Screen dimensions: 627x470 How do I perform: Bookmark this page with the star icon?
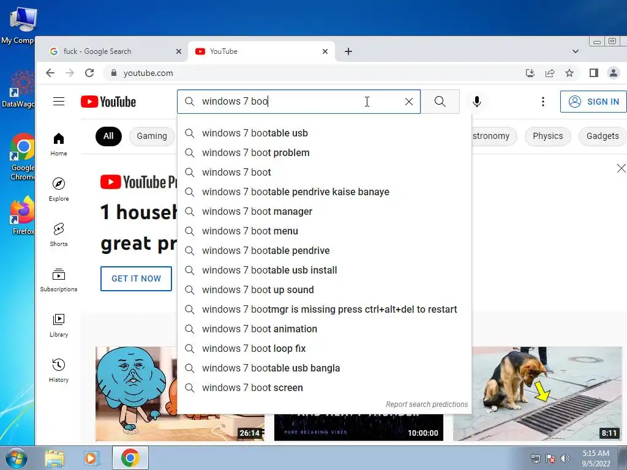569,73
